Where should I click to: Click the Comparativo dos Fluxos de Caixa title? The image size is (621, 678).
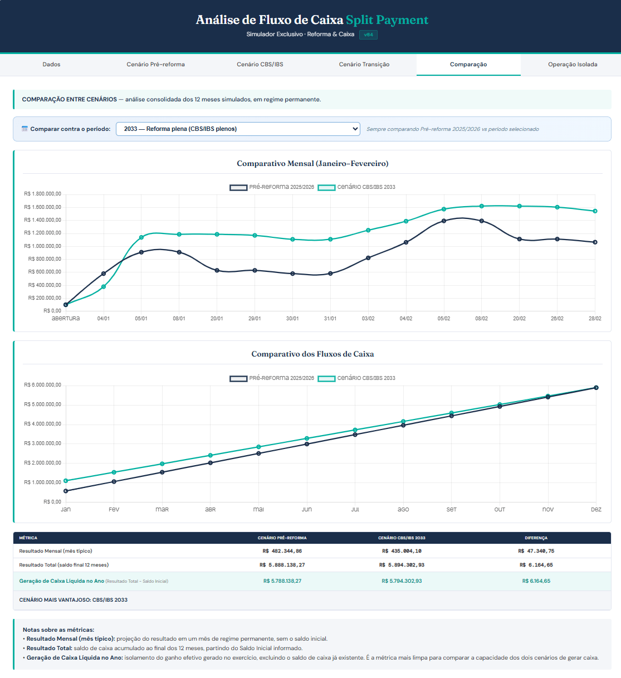pos(312,354)
